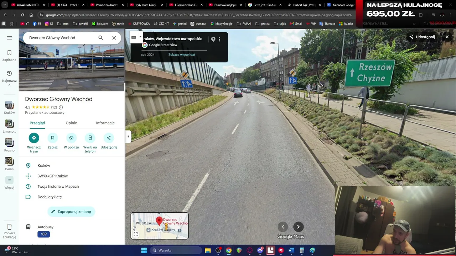Image resolution: width=456 pixels, height=256 pixels.
Task: Open gemini bookmark
Action: [179, 24]
